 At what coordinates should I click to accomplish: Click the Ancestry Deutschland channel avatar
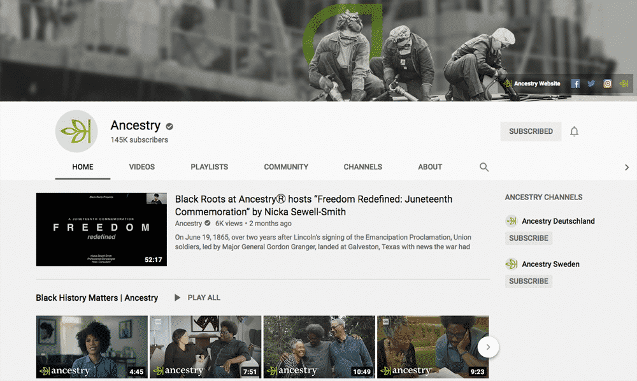tap(511, 221)
